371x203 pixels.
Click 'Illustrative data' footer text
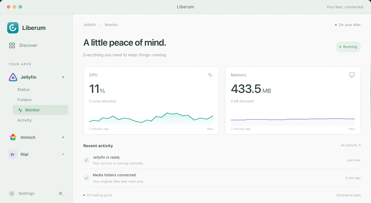tap(348, 195)
